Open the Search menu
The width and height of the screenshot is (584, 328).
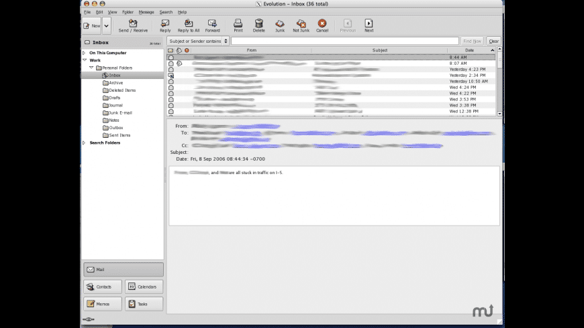click(x=166, y=12)
